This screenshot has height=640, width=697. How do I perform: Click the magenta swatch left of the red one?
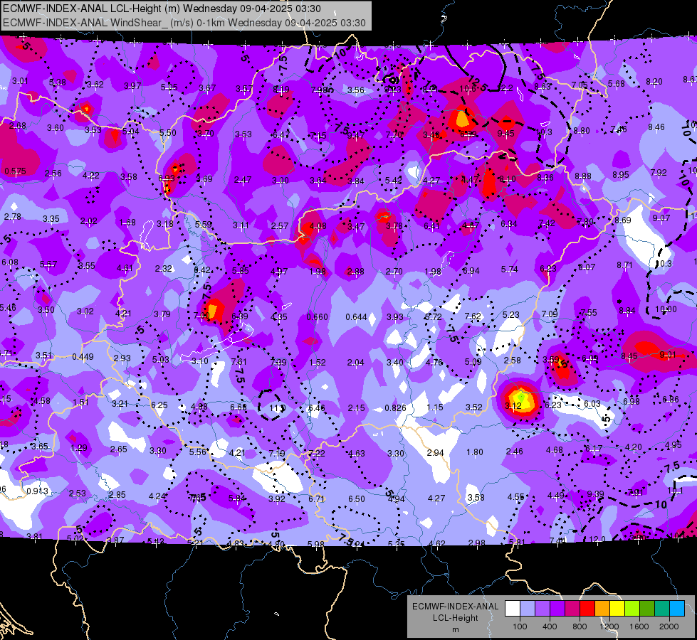click(x=572, y=609)
